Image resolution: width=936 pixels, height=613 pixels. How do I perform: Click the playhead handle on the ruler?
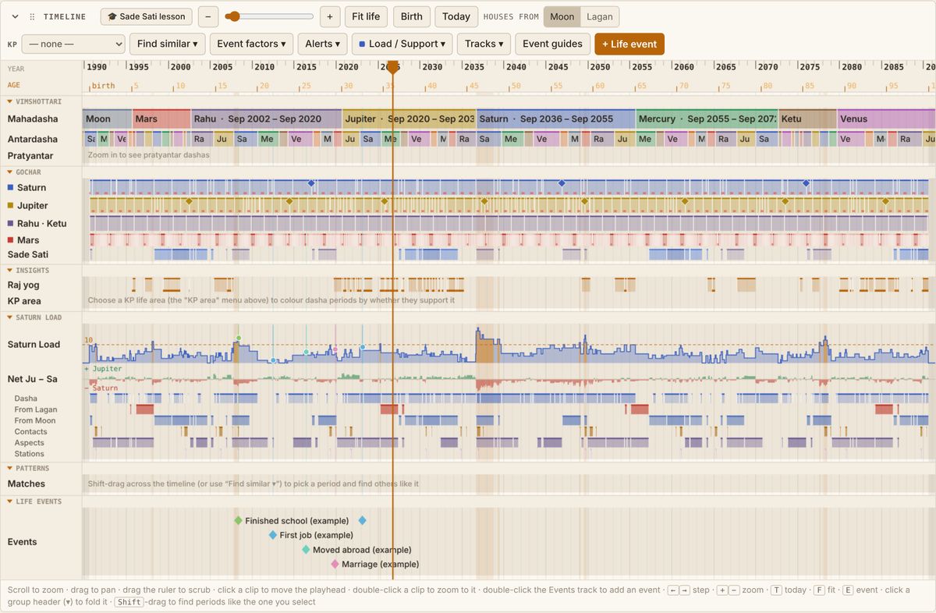392,68
